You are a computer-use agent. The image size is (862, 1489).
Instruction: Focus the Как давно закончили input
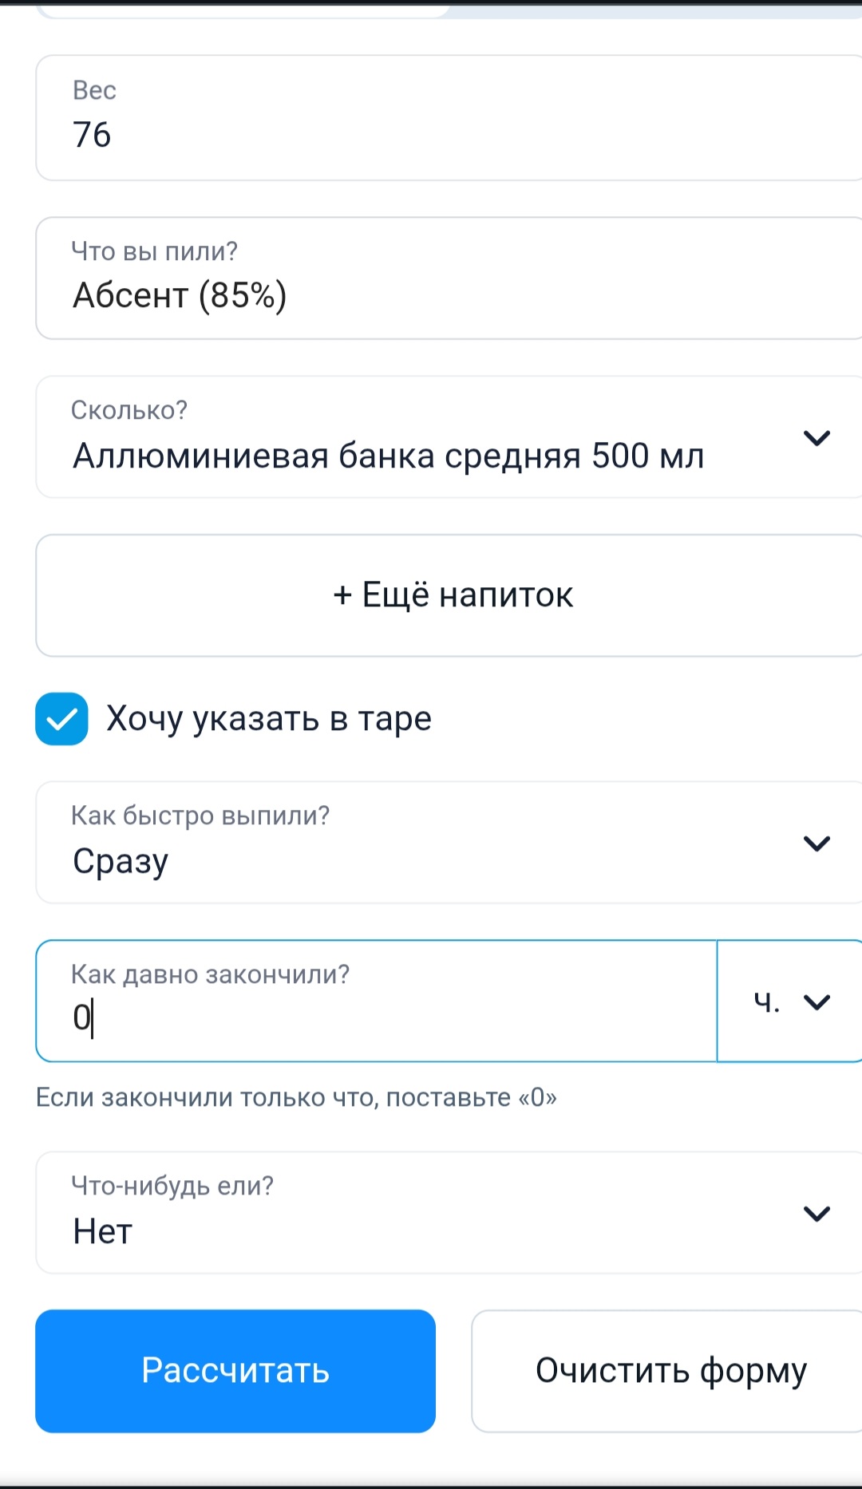pyautogui.click(x=375, y=1002)
